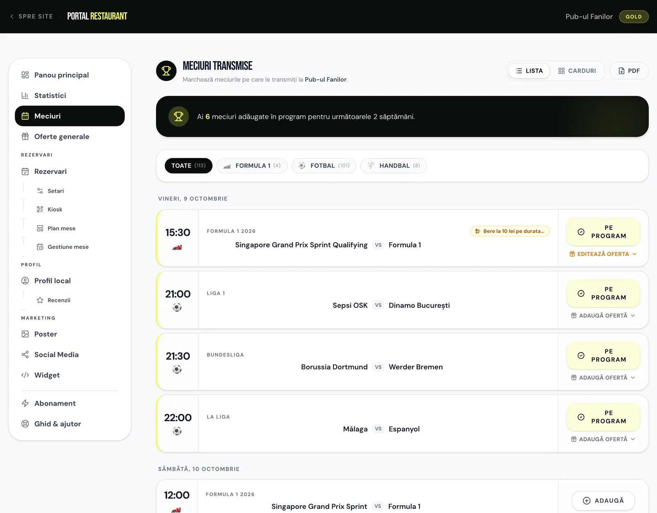Expand Adaugă ofertă for Málaga match
This screenshot has width=657, height=513.
point(603,439)
